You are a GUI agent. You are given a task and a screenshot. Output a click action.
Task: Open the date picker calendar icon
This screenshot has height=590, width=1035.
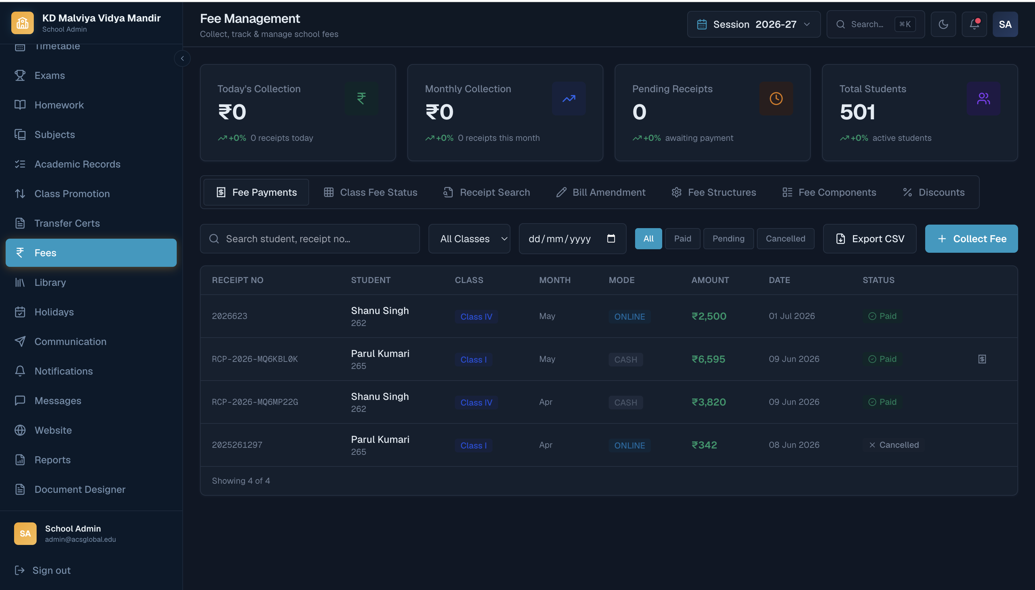[611, 239]
